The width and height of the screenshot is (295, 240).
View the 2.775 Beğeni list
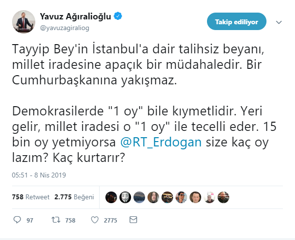(74, 197)
